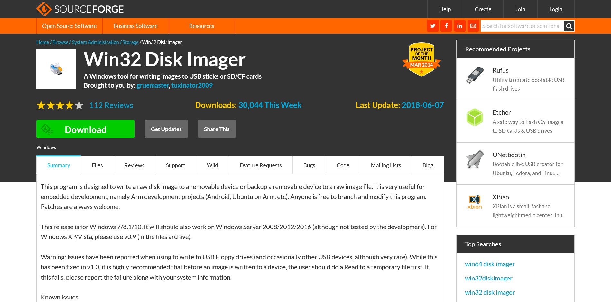
Task: Switch to the Blog tab
Action: coord(428,165)
